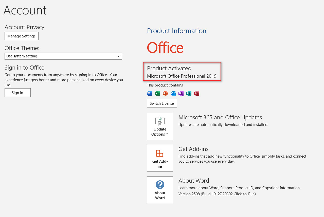Click the Product Information heading
The image size is (324, 217).
tap(176, 31)
